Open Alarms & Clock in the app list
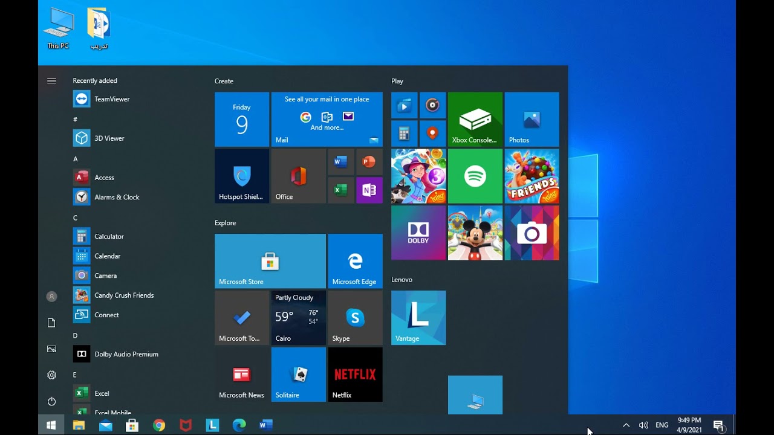 click(138, 197)
